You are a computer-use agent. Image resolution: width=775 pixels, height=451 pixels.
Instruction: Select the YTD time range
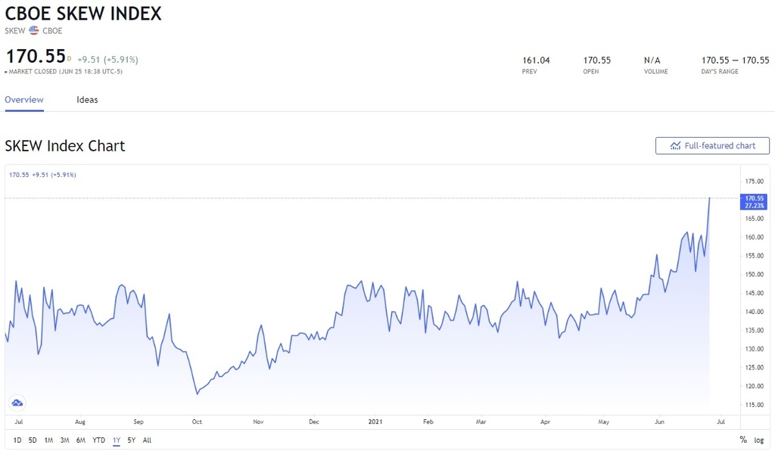(99, 440)
